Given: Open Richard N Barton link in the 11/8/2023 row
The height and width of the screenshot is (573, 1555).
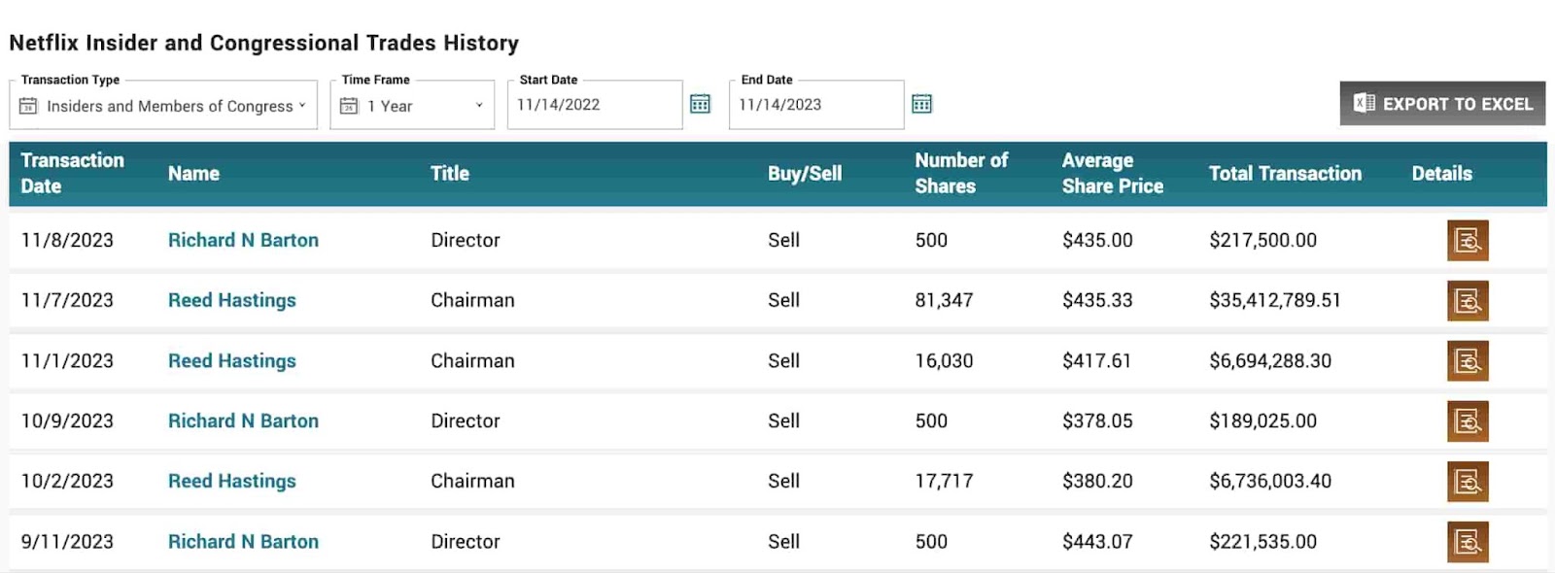Looking at the screenshot, I should pyautogui.click(x=243, y=241).
